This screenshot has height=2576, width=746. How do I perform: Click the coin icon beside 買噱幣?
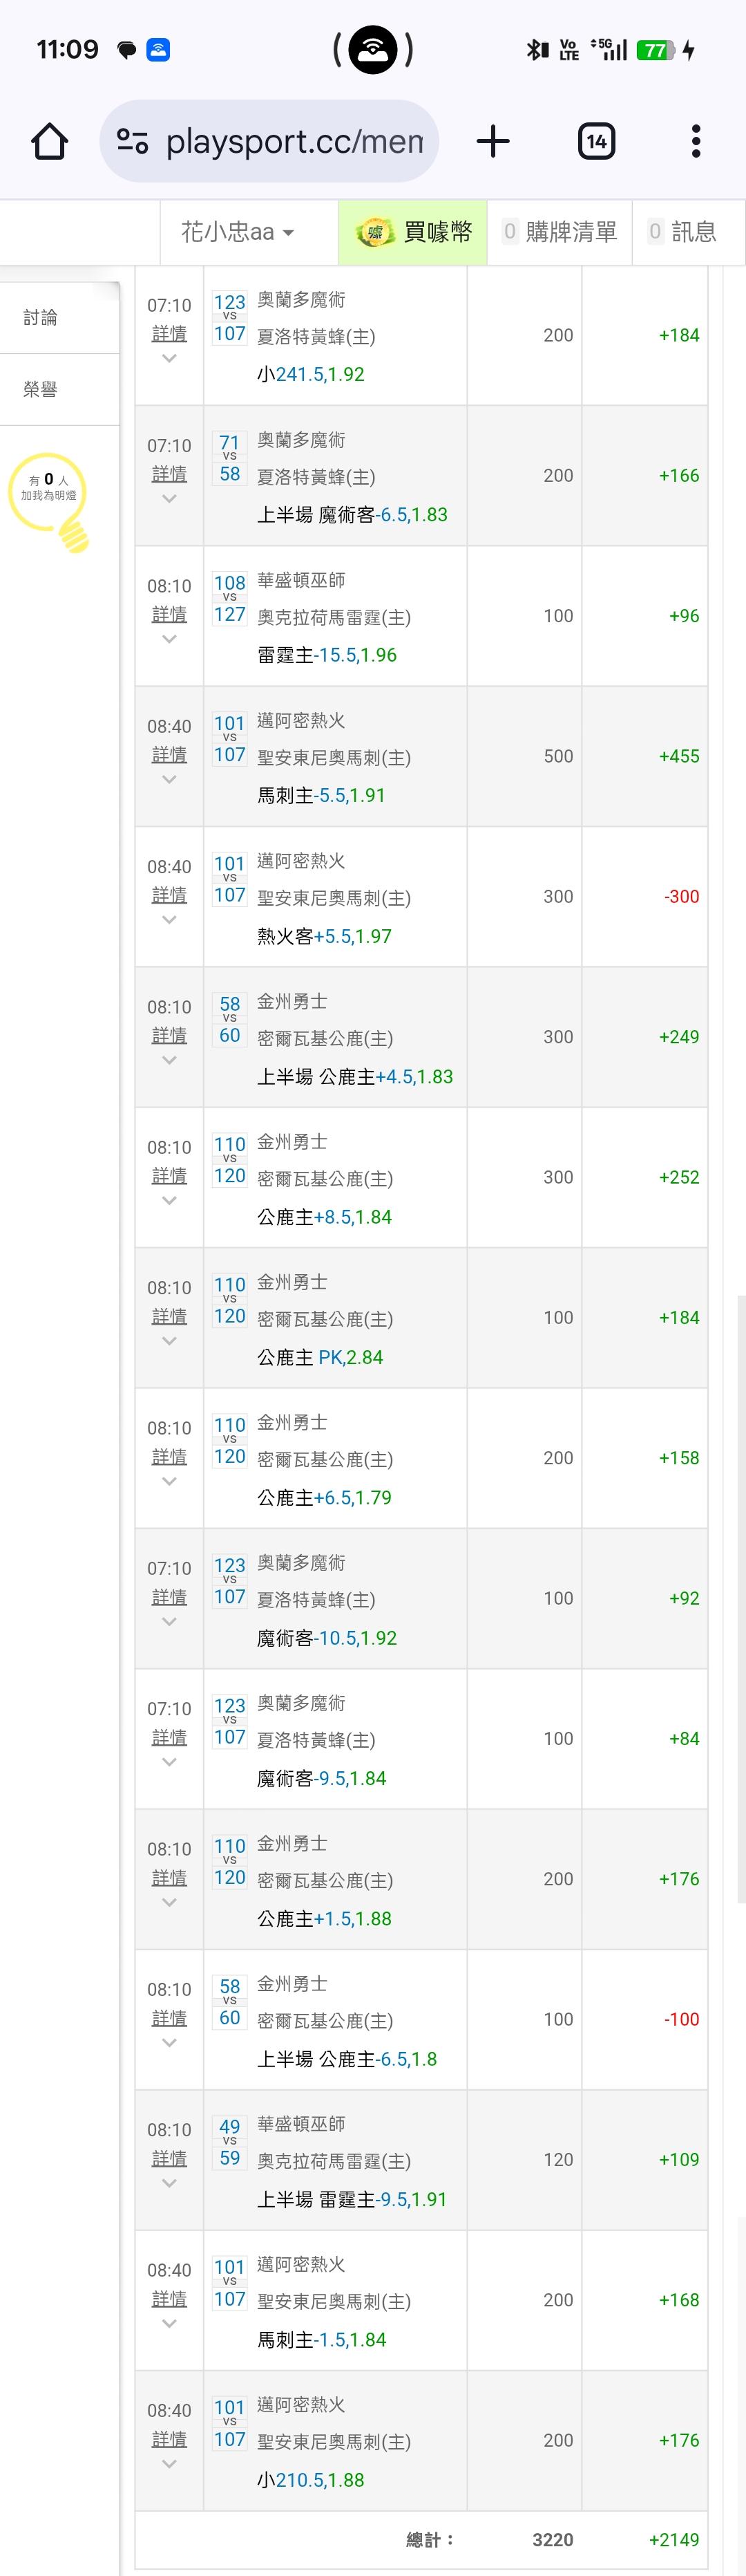click(376, 232)
